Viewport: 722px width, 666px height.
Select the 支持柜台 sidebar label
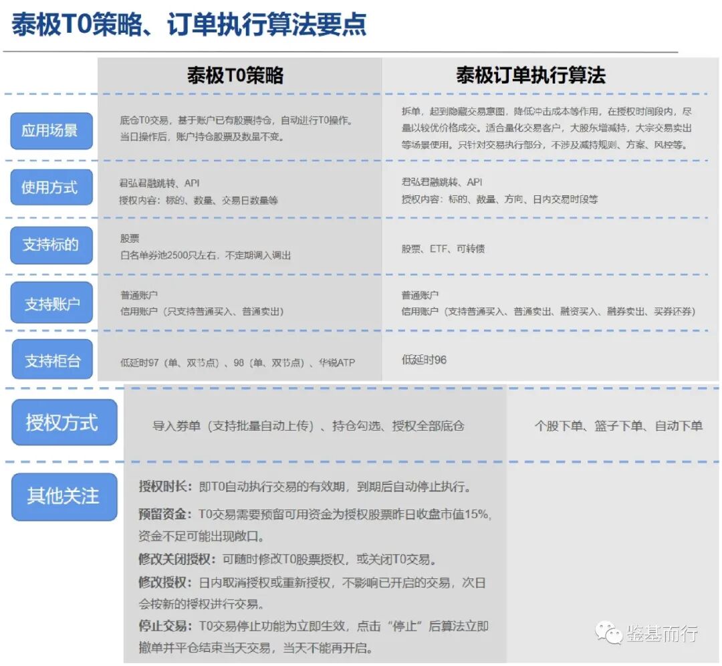point(51,359)
